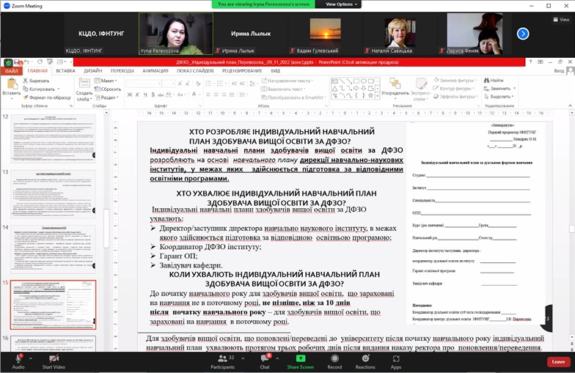Click the green Share Screen icon
Screen dimensions: 575x373
pyautogui.click(x=301, y=358)
